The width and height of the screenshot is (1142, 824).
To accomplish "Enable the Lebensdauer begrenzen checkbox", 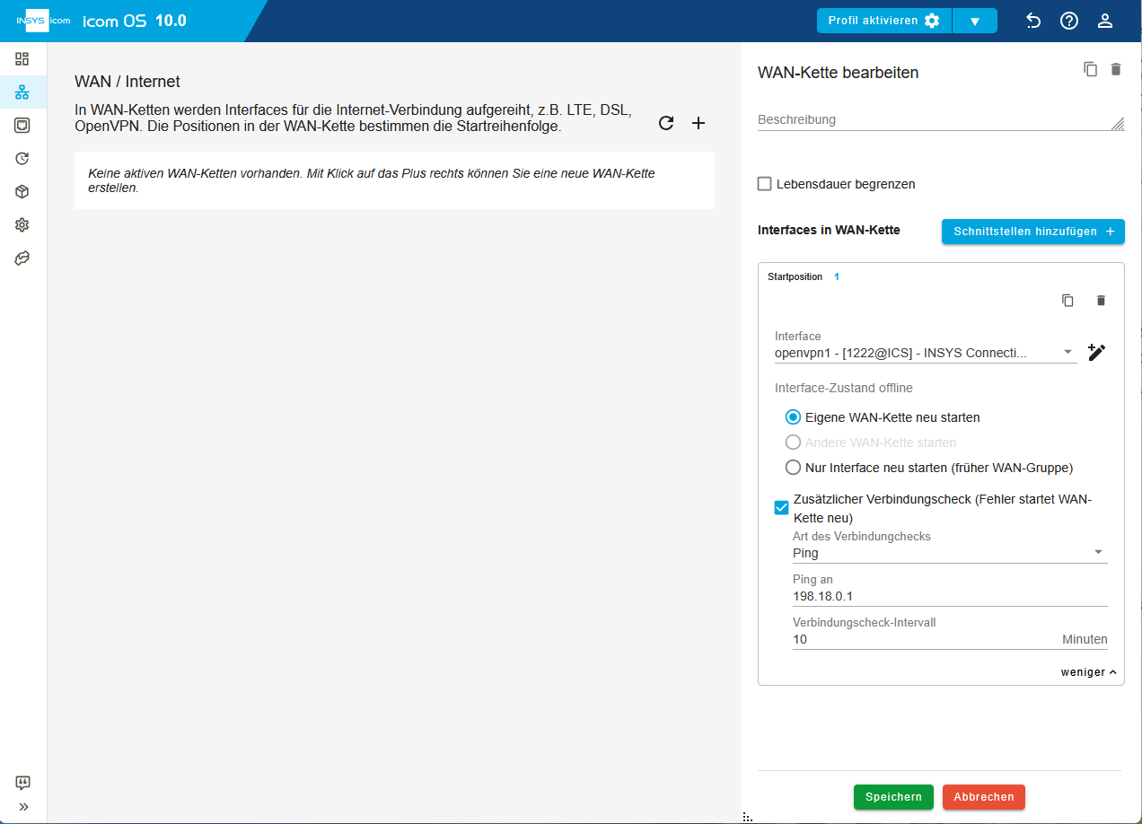I will [765, 184].
